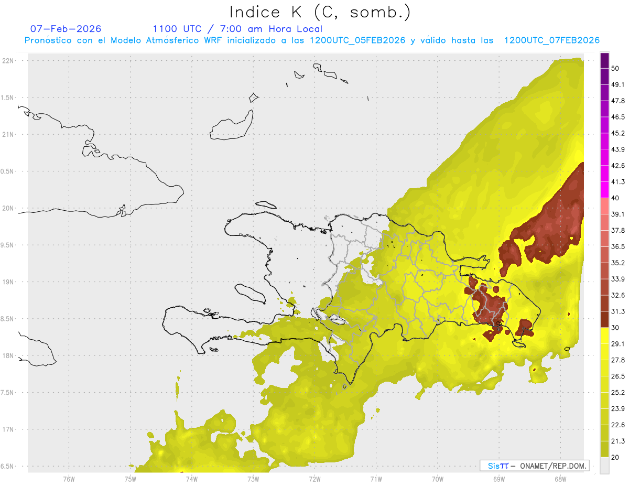Click the magenta legend band between 40 and 41.3
The height and width of the screenshot is (486, 629).
pos(604,189)
